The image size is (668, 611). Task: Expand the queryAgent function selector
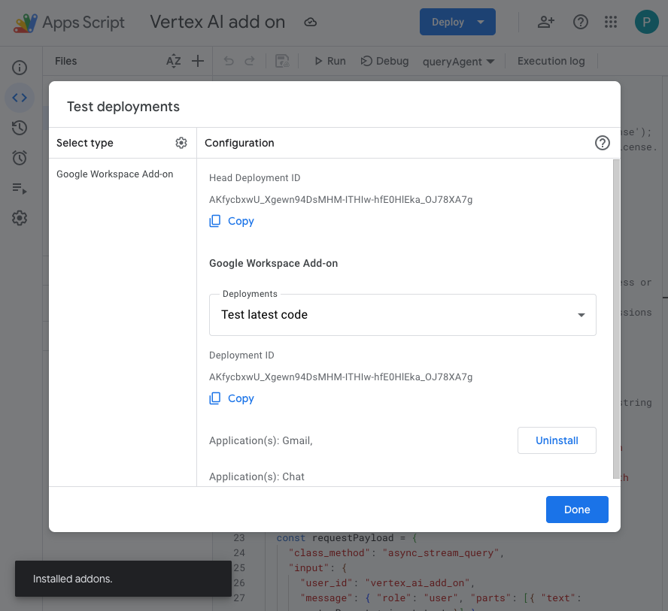point(458,62)
